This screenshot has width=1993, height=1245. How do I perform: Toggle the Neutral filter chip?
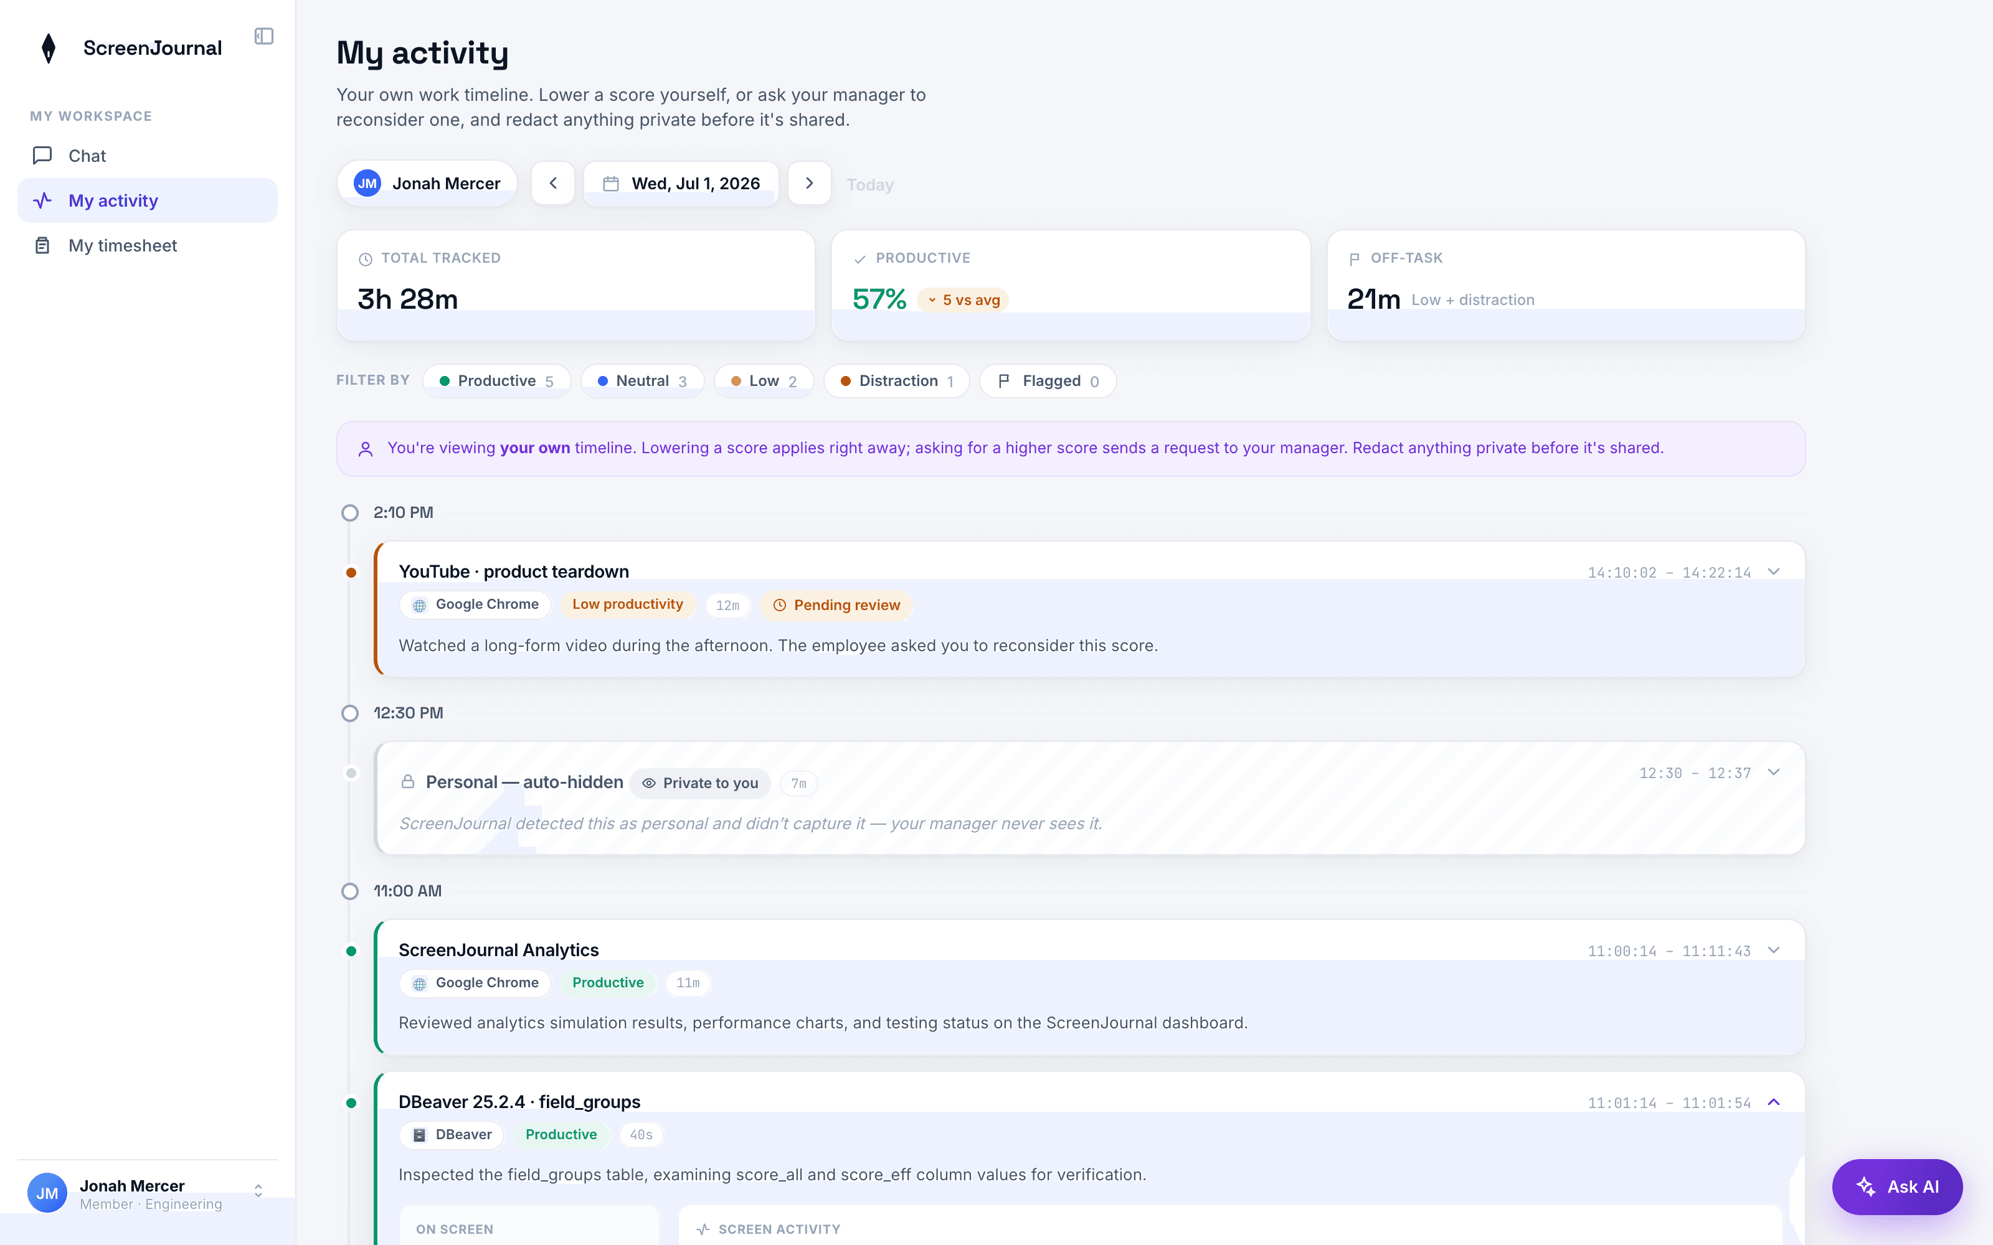click(642, 380)
